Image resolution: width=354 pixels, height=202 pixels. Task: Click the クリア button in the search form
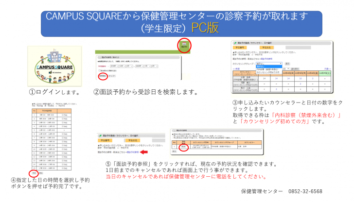point(112,76)
